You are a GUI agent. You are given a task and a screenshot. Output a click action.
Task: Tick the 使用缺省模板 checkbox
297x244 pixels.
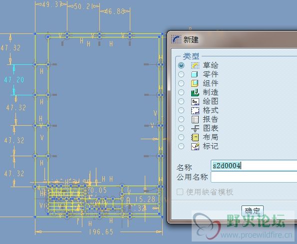[x=180, y=192]
